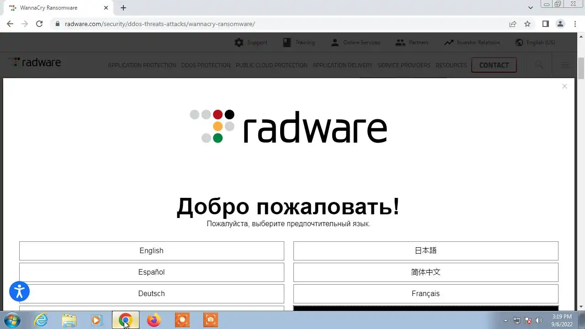Open the accessibility widget icon
Image resolution: width=585 pixels, height=329 pixels.
click(19, 291)
